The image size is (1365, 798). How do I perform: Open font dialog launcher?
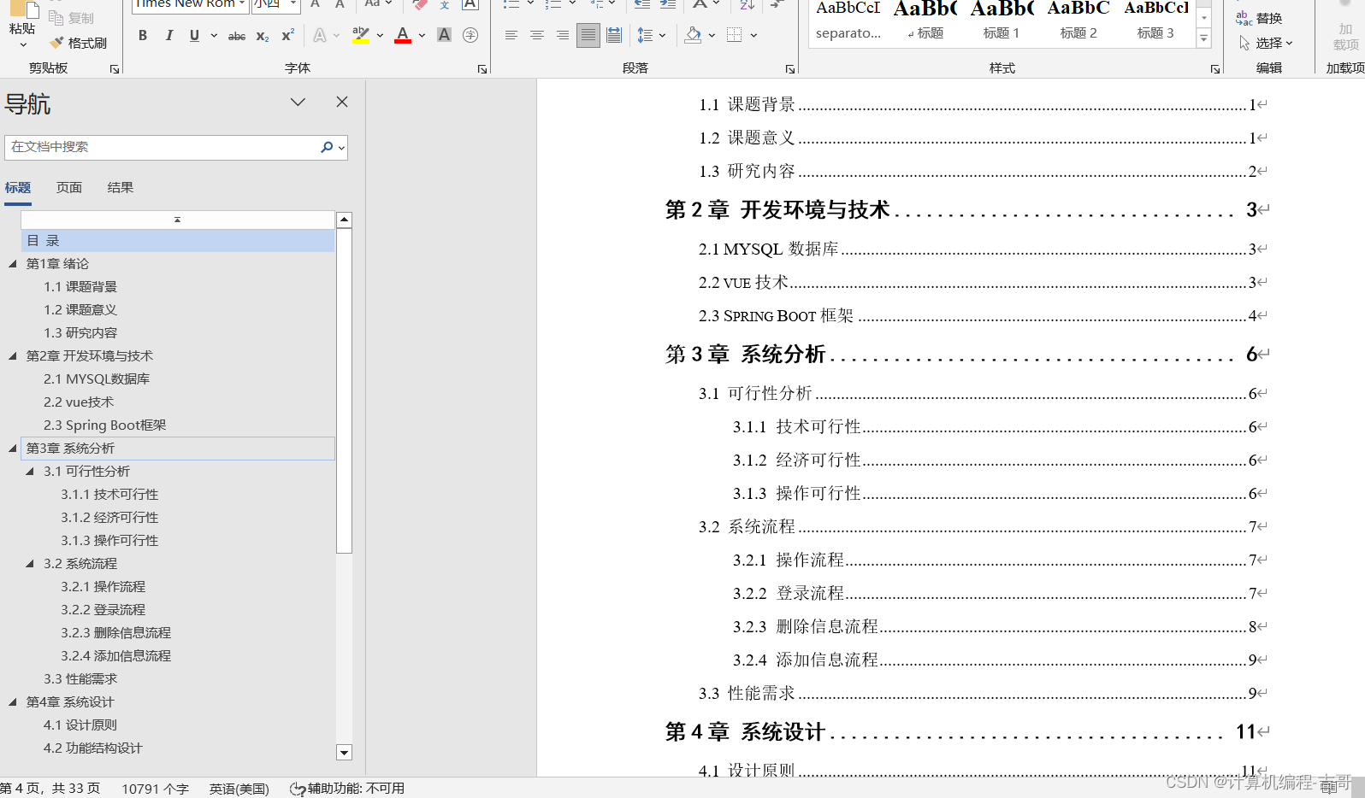click(482, 69)
